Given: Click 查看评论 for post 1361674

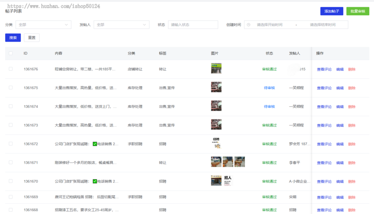Looking at the screenshot, I should pos(324,107).
